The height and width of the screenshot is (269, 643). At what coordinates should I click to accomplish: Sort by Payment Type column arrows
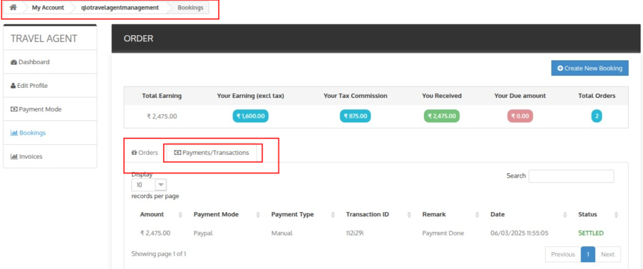coord(333,214)
